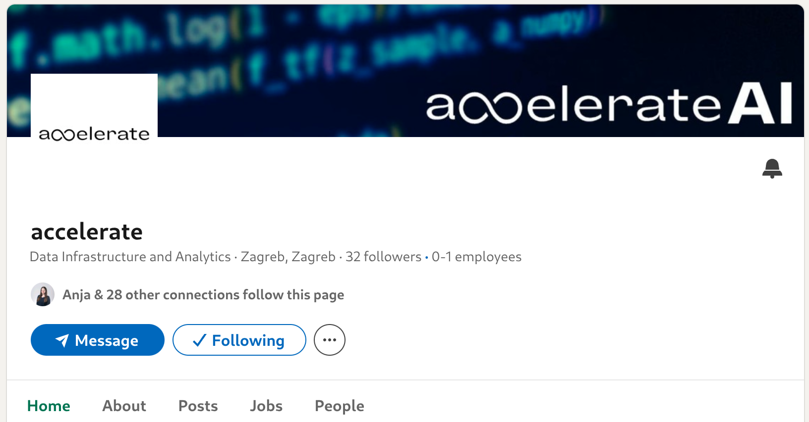Click the checkmark icon on Following button
This screenshot has width=809, height=422.
199,340
